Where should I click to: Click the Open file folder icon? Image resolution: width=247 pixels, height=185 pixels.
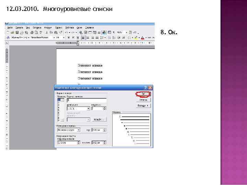(12, 33)
